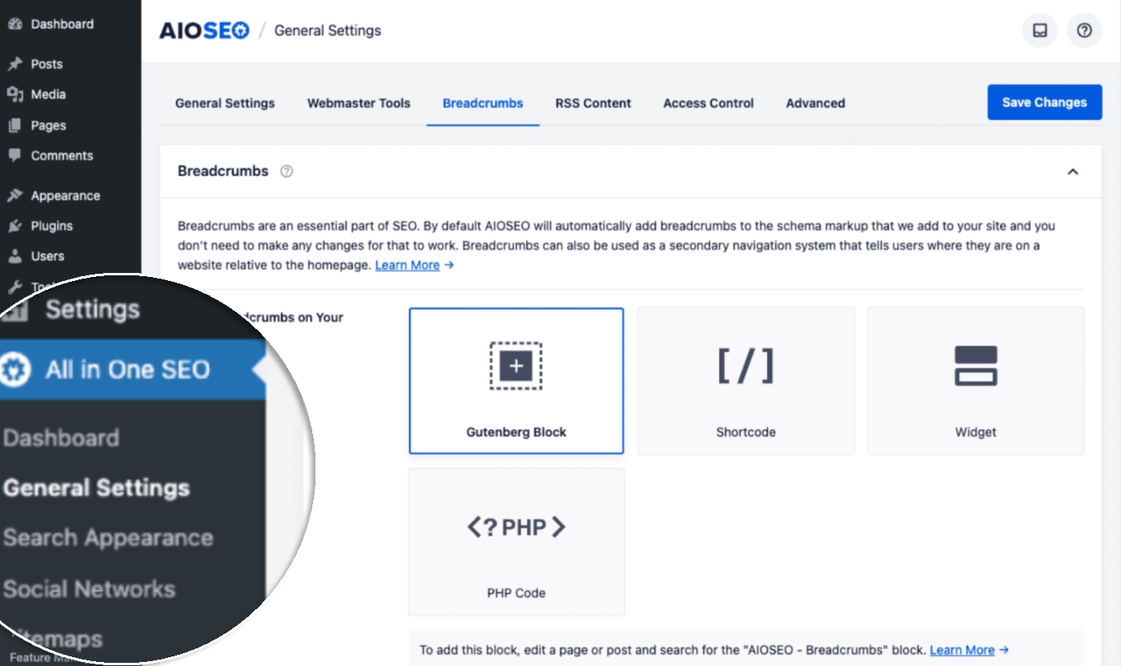Open General Settings submenu item
This screenshot has height=666, width=1121.
coord(96,488)
